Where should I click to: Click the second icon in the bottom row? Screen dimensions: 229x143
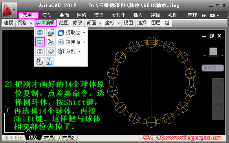coord(49,62)
